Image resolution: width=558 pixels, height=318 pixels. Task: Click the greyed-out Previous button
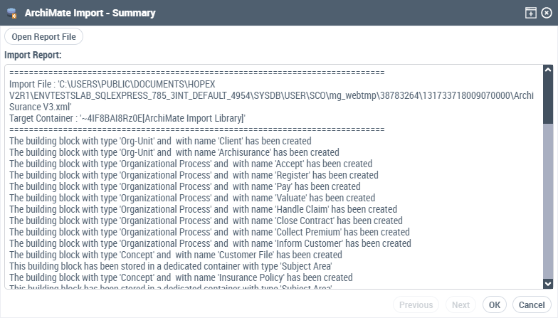[x=416, y=304]
